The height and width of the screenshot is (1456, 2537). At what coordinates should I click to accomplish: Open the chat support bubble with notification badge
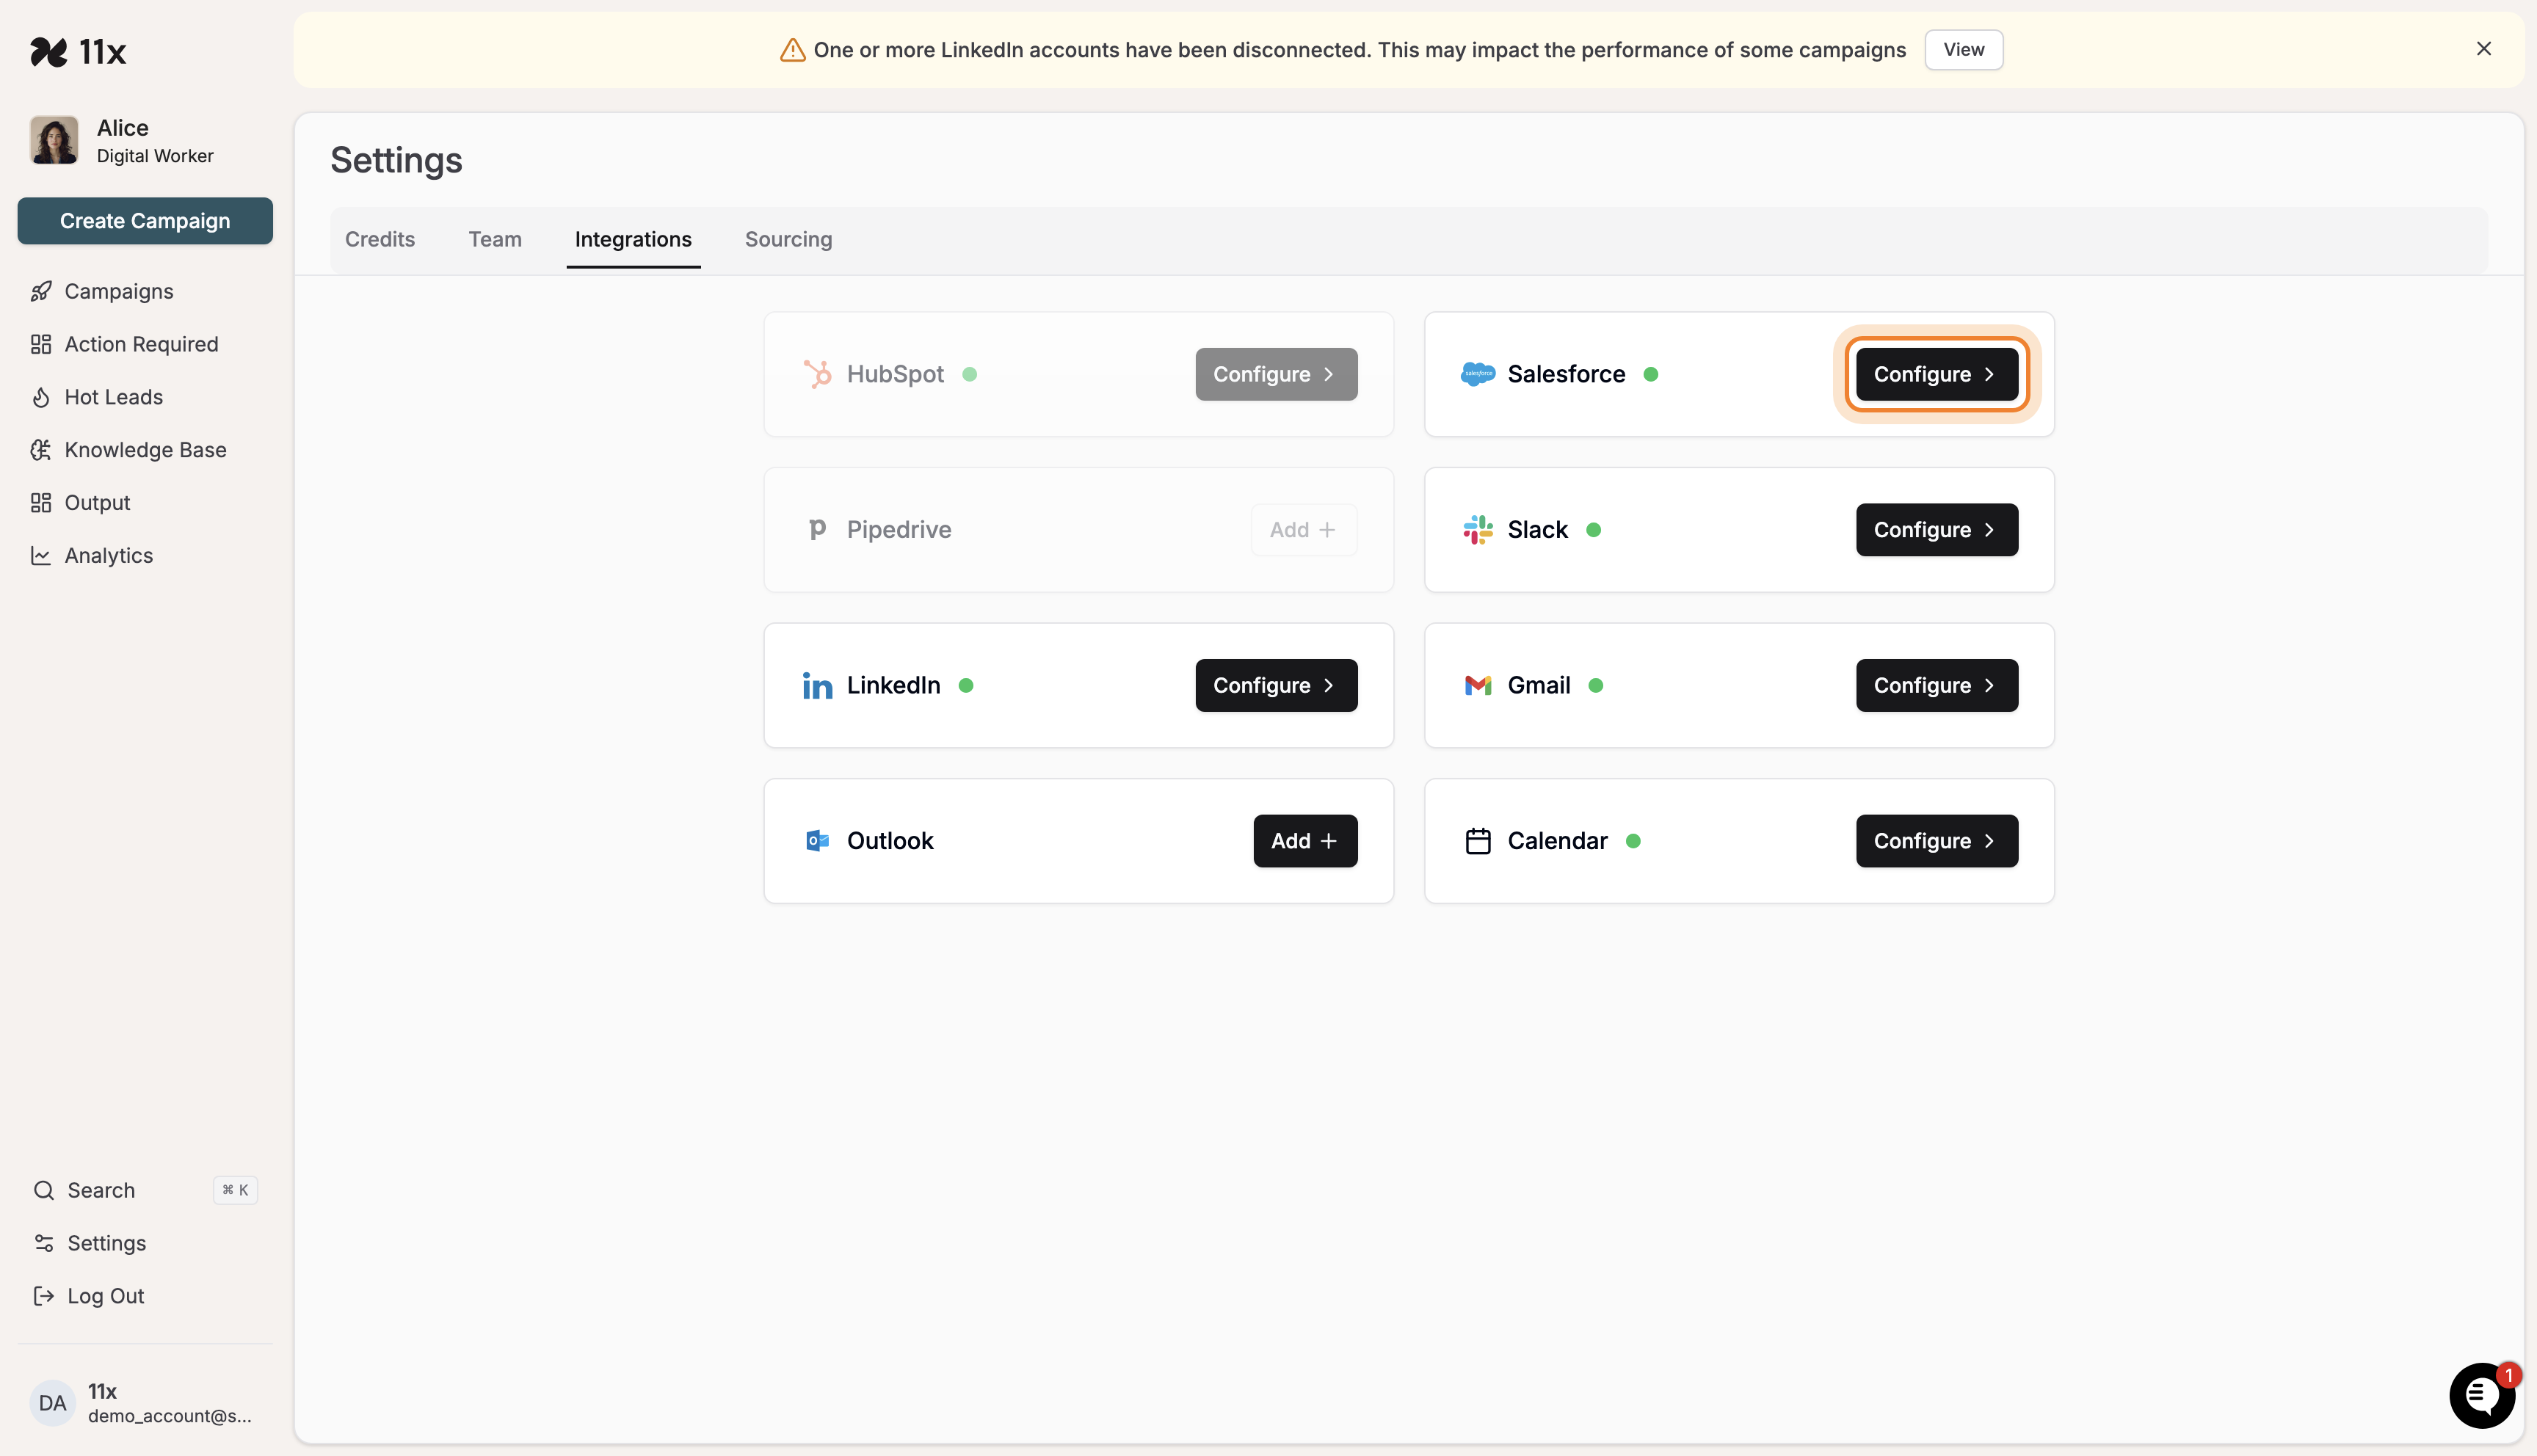(2483, 1396)
